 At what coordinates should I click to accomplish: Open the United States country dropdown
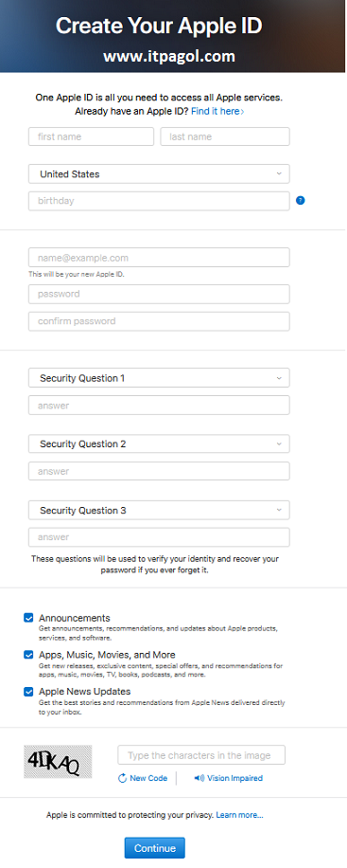tap(159, 173)
